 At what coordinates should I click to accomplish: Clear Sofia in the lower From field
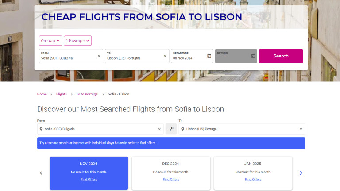pos(159,129)
